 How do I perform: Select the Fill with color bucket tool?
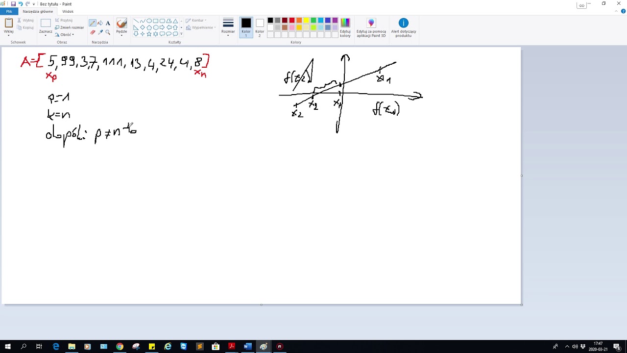(100, 23)
